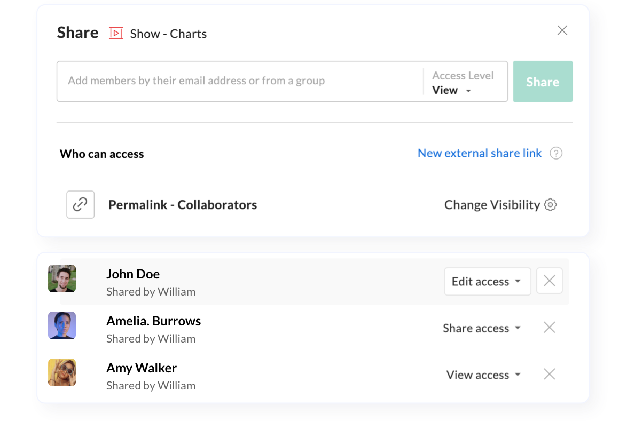Click the help icon beside external share link
This screenshot has height=430, width=627.
click(x=556, y=154)
